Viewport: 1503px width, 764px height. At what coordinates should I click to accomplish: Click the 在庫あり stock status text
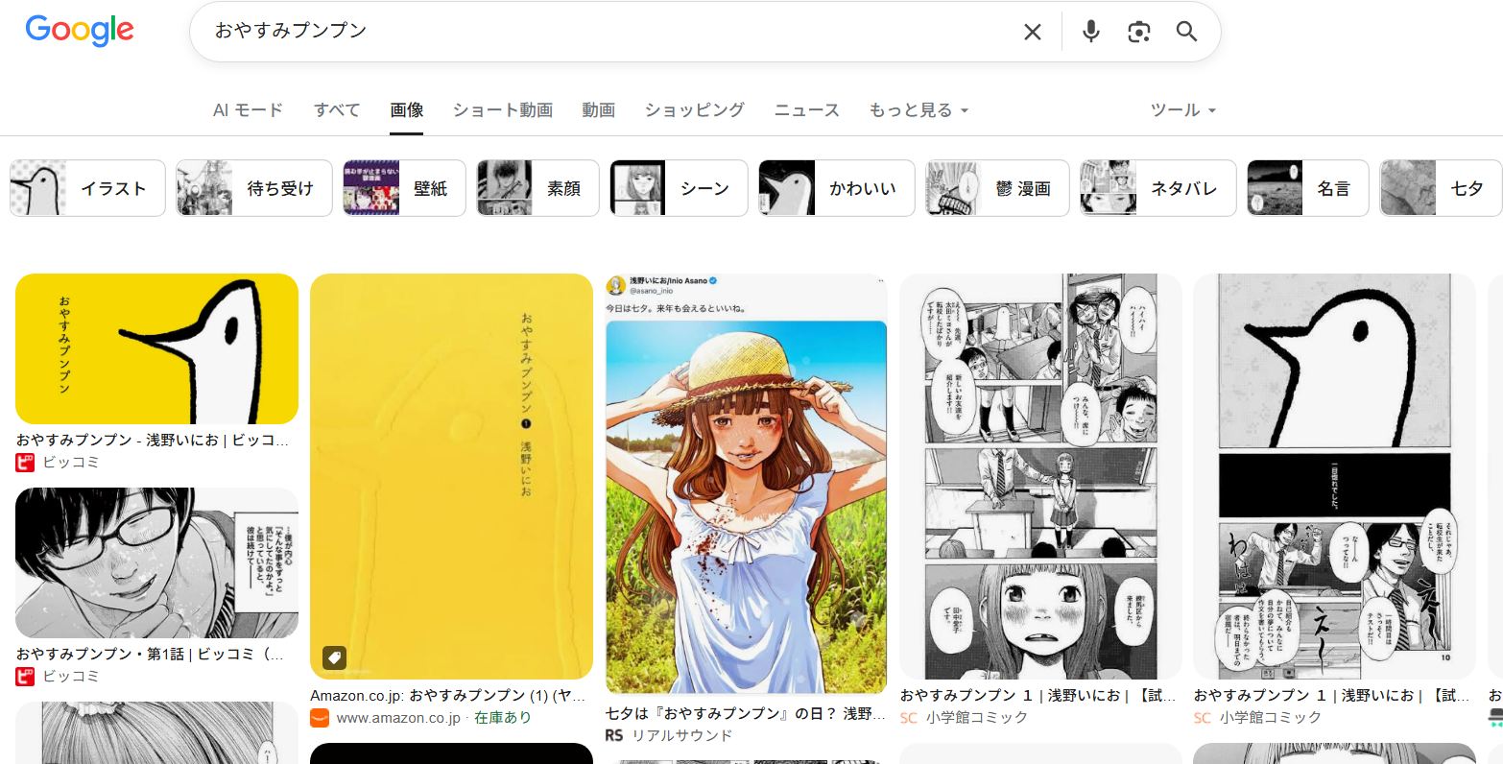click(503, 718)
